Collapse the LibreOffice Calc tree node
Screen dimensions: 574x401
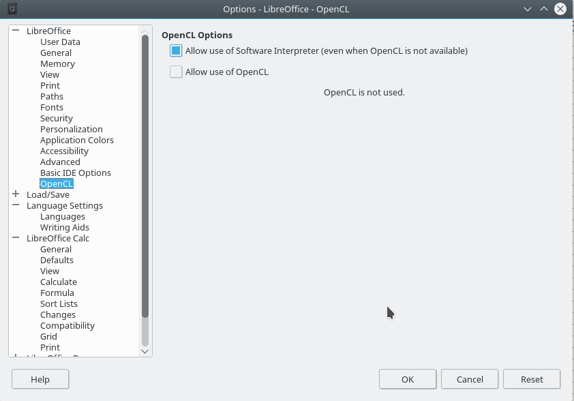16,238
